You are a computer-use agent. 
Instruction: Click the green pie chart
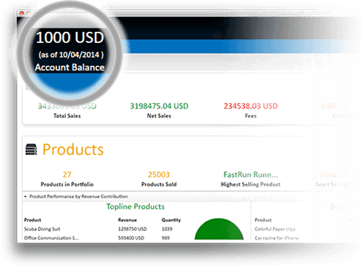(219, 229)
